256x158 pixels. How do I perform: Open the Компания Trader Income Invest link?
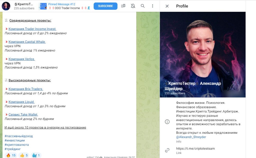[32, 29]
